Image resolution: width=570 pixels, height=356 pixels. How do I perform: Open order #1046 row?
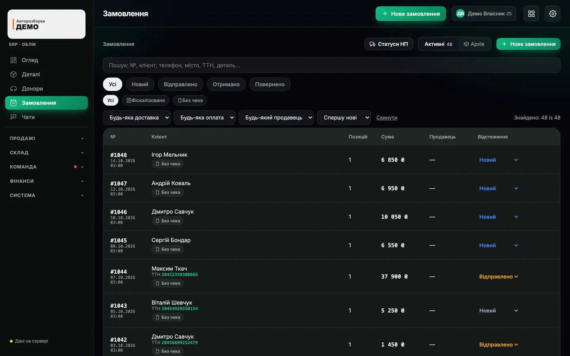pos(332,217)
